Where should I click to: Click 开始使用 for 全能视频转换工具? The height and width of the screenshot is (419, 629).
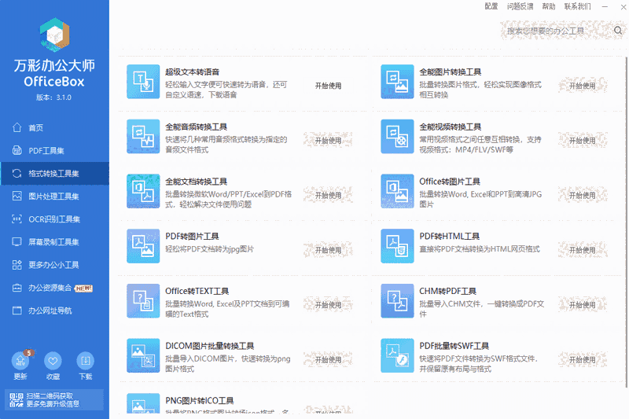pos(583,141)
